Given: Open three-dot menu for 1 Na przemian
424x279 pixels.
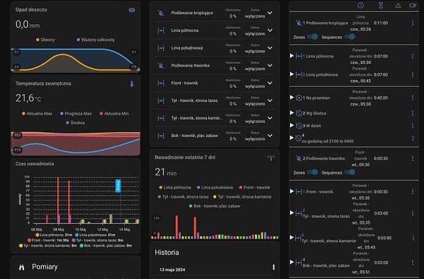Looking at the screenshot, I should [413, 98].
